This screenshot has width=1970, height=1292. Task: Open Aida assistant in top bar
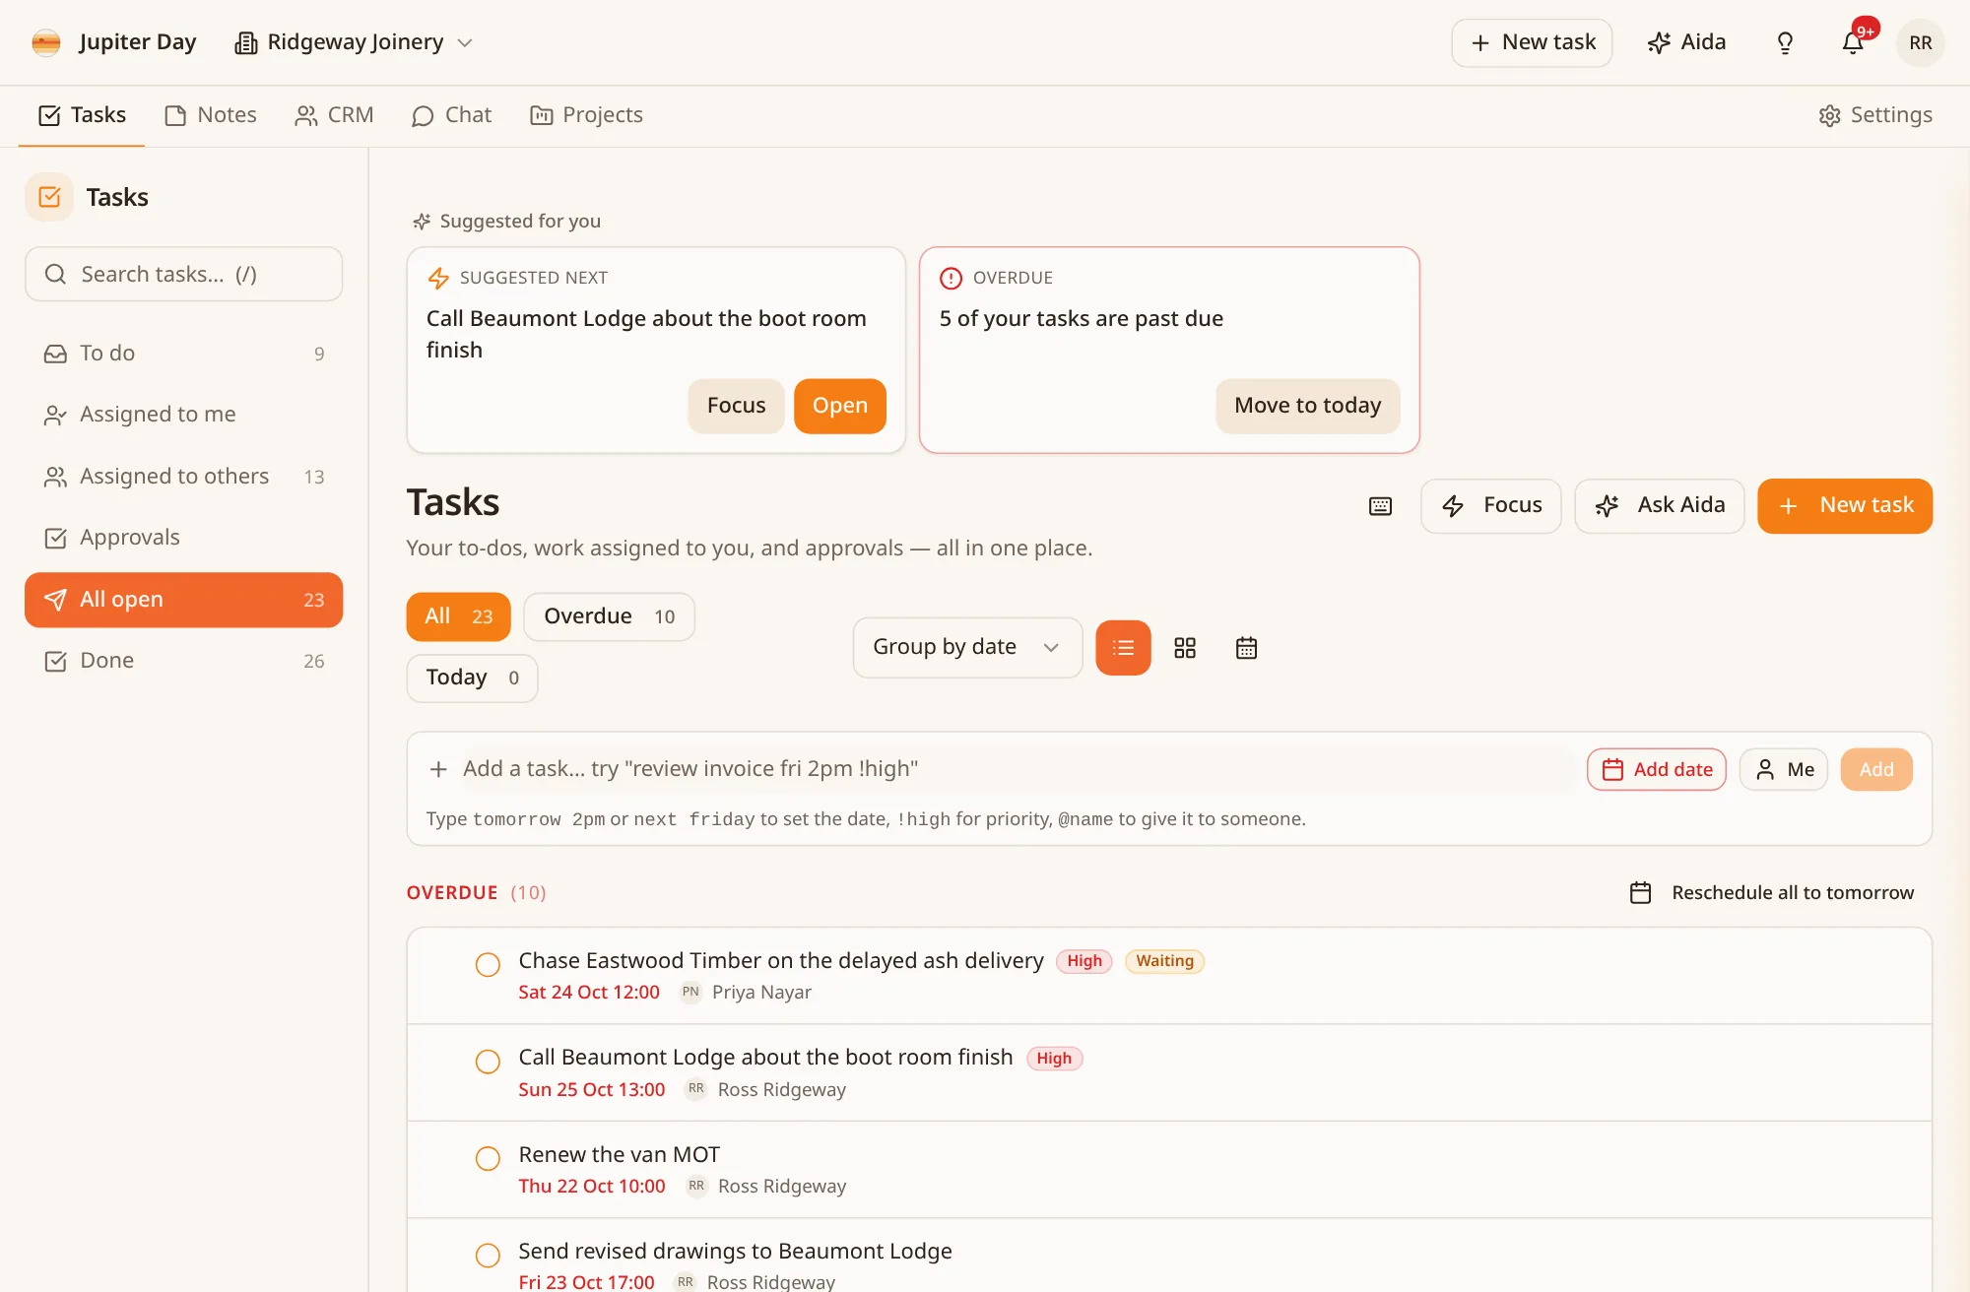(1686, 42)
